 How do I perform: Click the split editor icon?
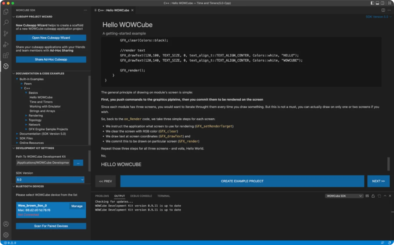[x=383, y=10]
